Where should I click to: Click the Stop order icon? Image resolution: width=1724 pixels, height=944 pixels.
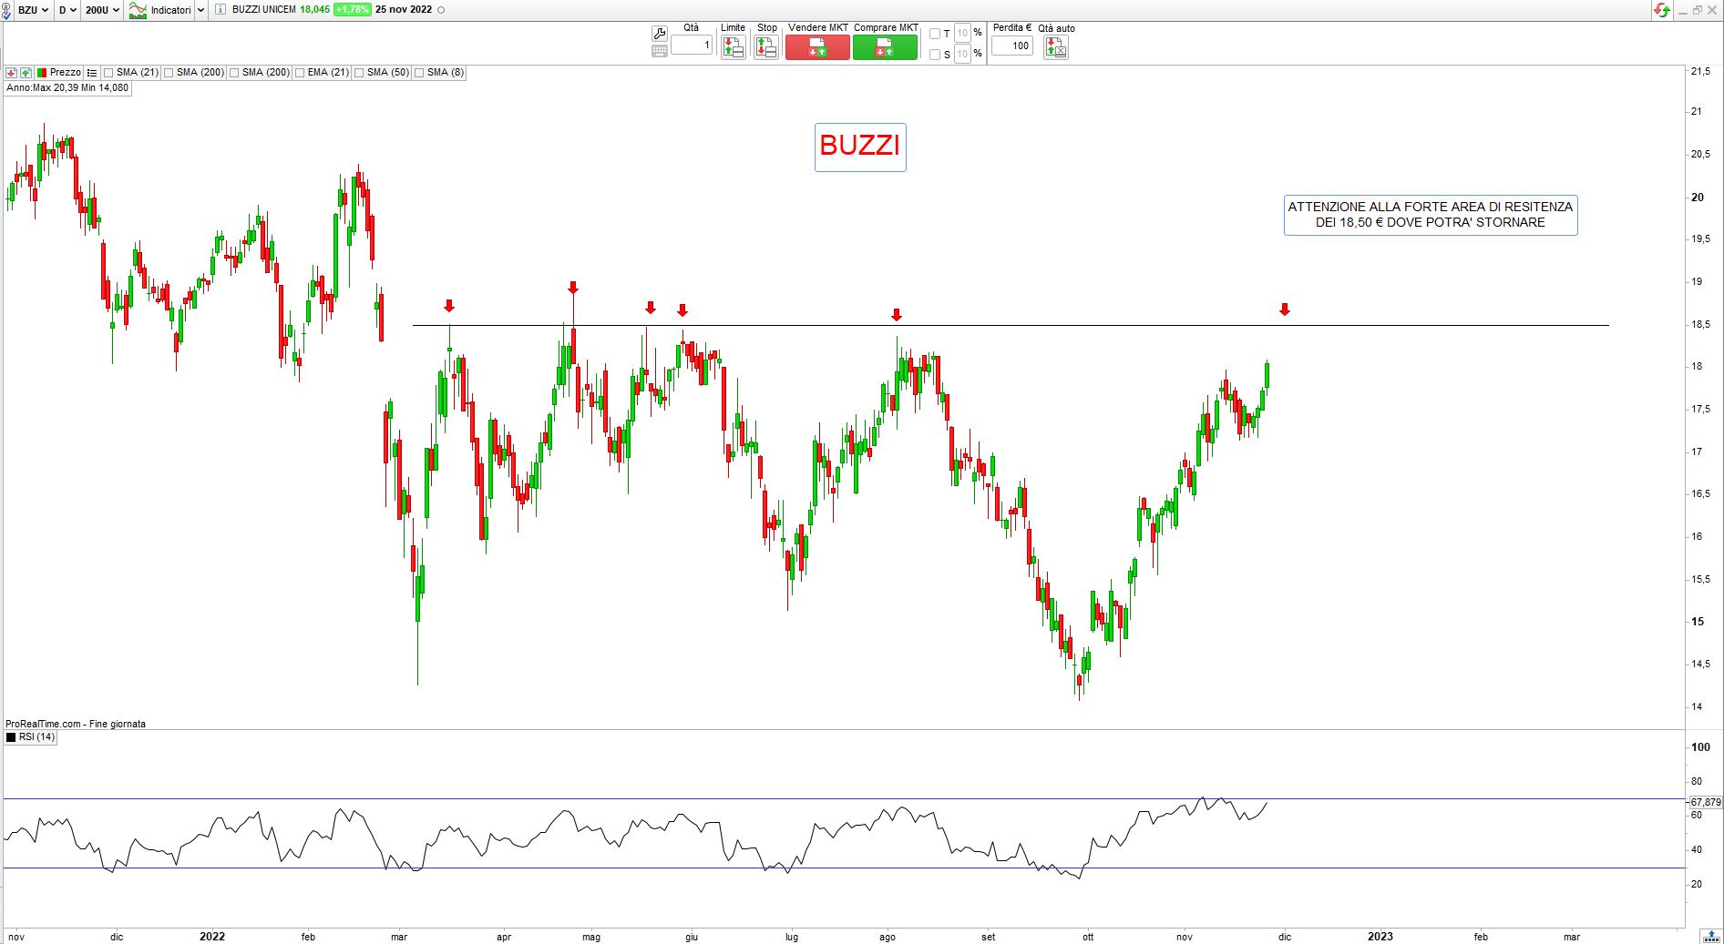coord(766,47)
